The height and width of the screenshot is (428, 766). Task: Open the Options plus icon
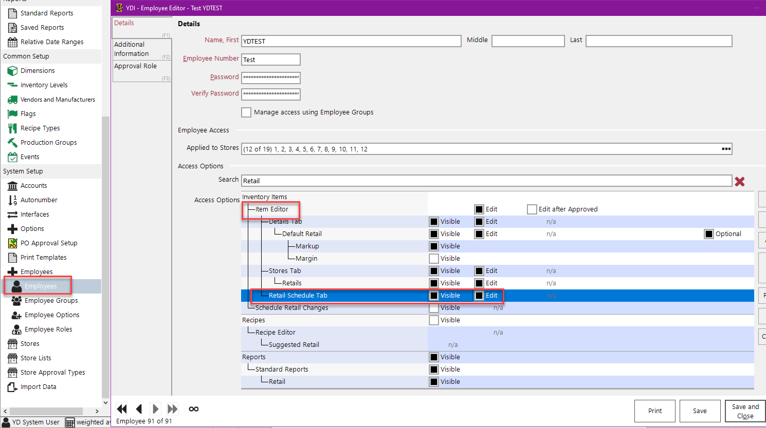(x=12, y=229)
